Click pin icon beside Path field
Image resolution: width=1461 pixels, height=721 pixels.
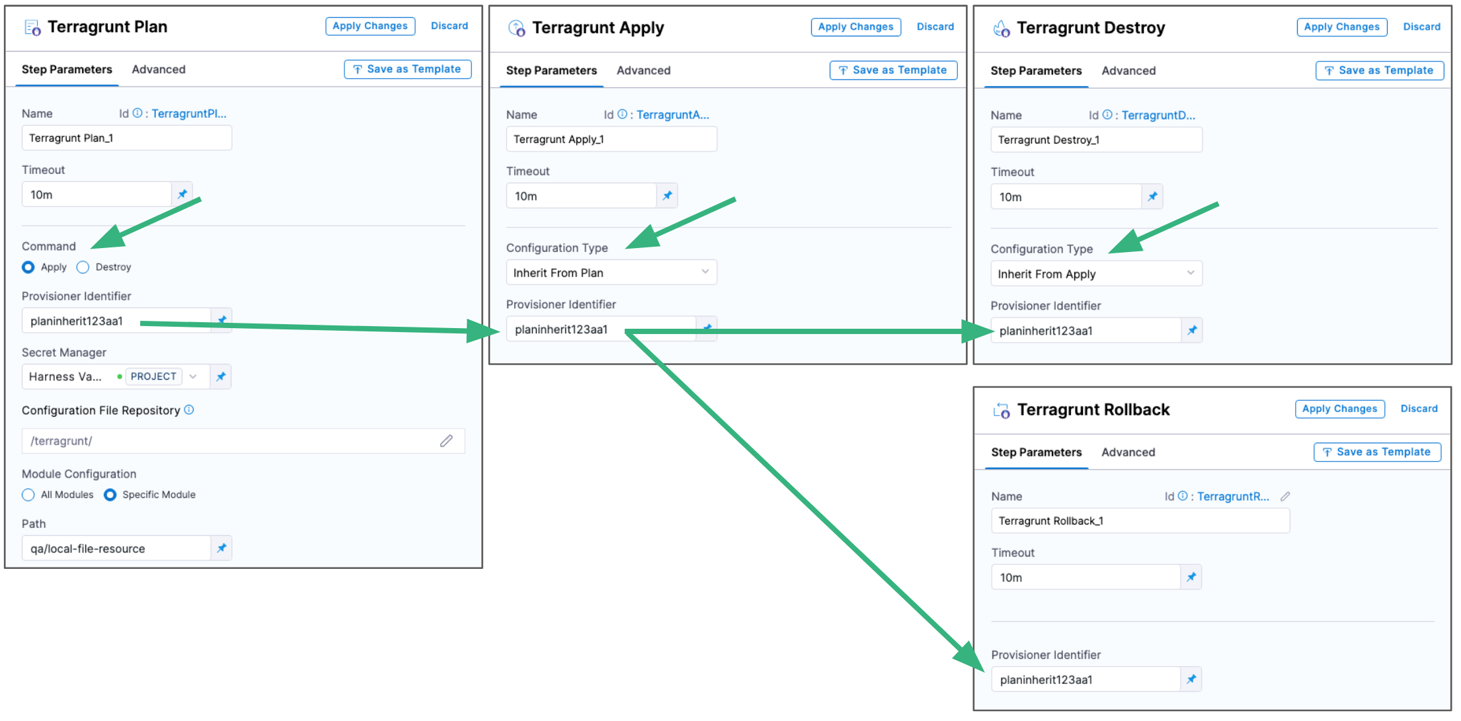(221, 548)
